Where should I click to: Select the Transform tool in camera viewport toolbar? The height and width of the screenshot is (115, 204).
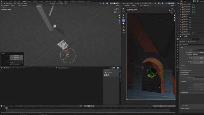[123, 23]
